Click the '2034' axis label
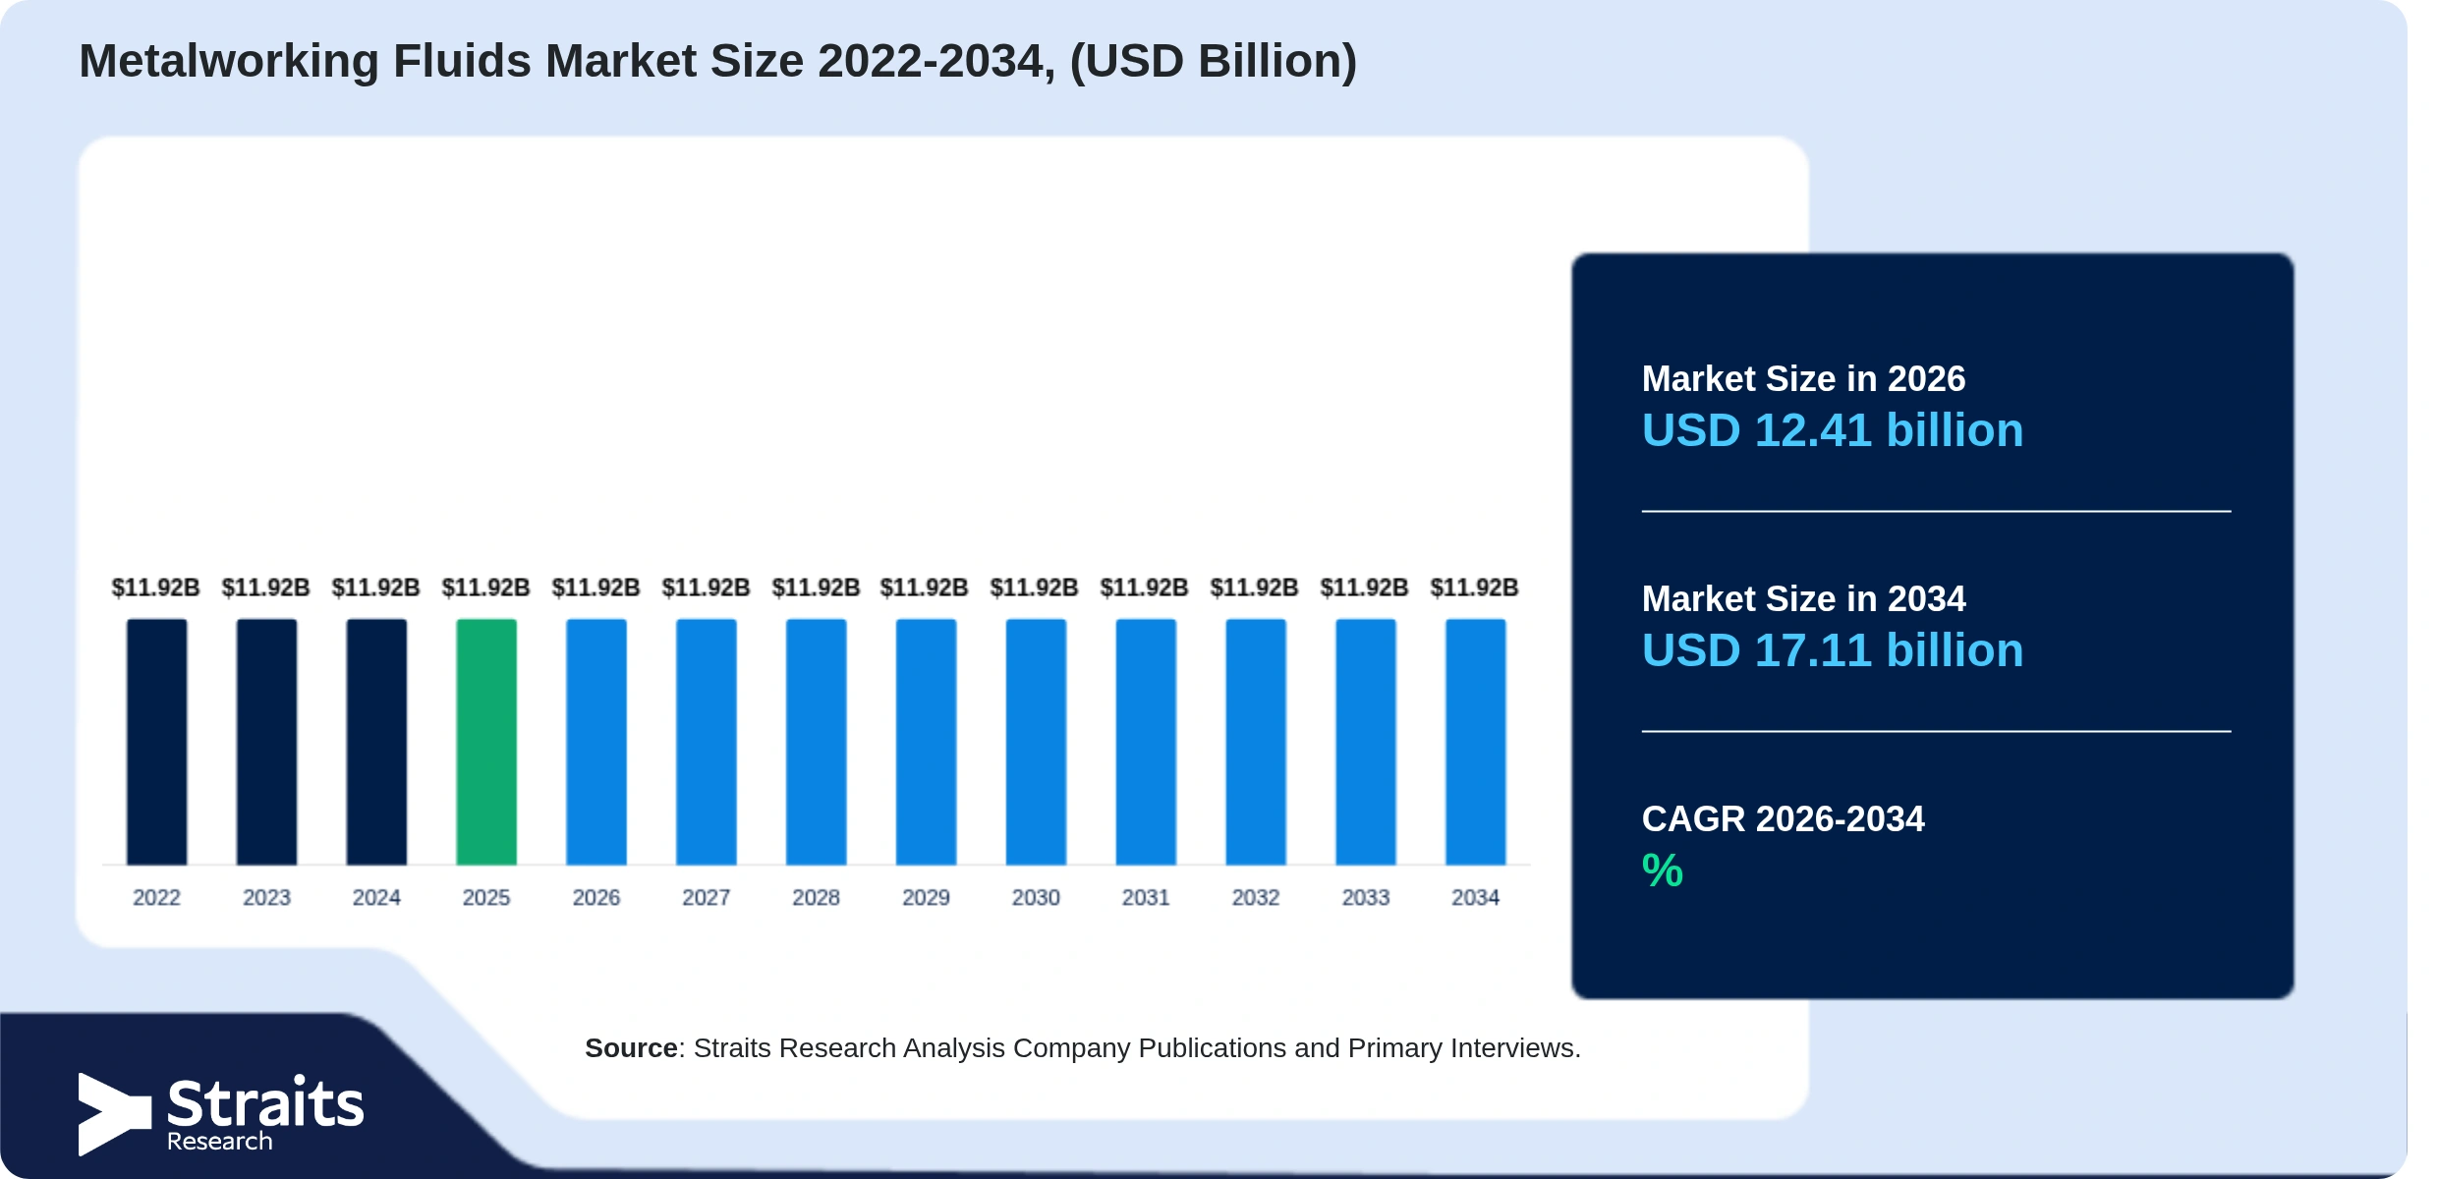 click(1475, 897)
